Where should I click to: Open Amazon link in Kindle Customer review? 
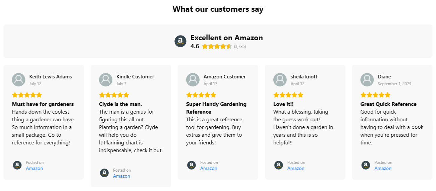tap(121, 176)
